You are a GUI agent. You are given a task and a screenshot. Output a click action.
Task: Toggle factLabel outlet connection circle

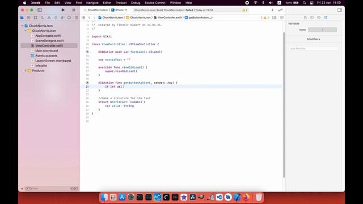(x=87, y=52)
